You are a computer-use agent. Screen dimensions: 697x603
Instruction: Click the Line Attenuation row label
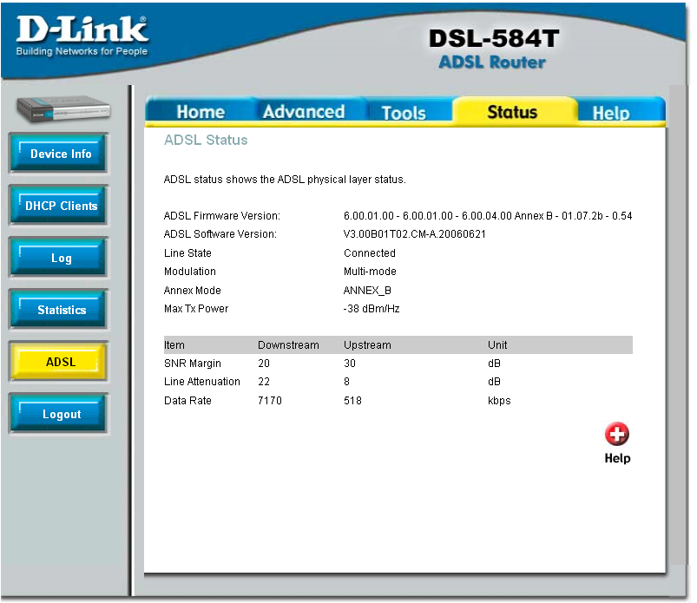point(202,381)
